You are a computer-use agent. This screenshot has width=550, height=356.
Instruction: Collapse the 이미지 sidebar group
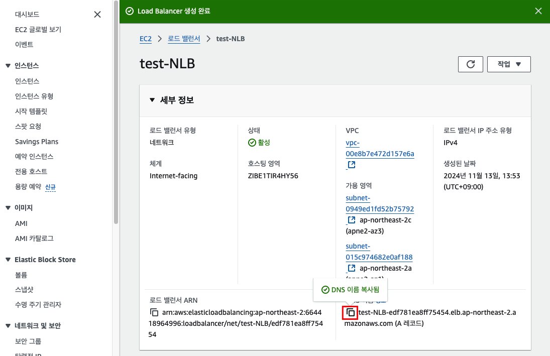pyautogui.click(x=8, y=208)
